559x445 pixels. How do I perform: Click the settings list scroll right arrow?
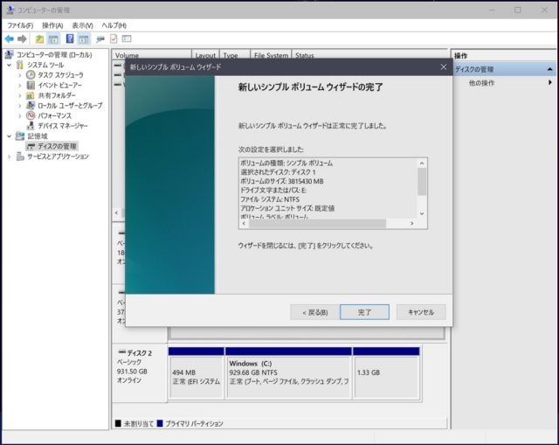(411, 224)
